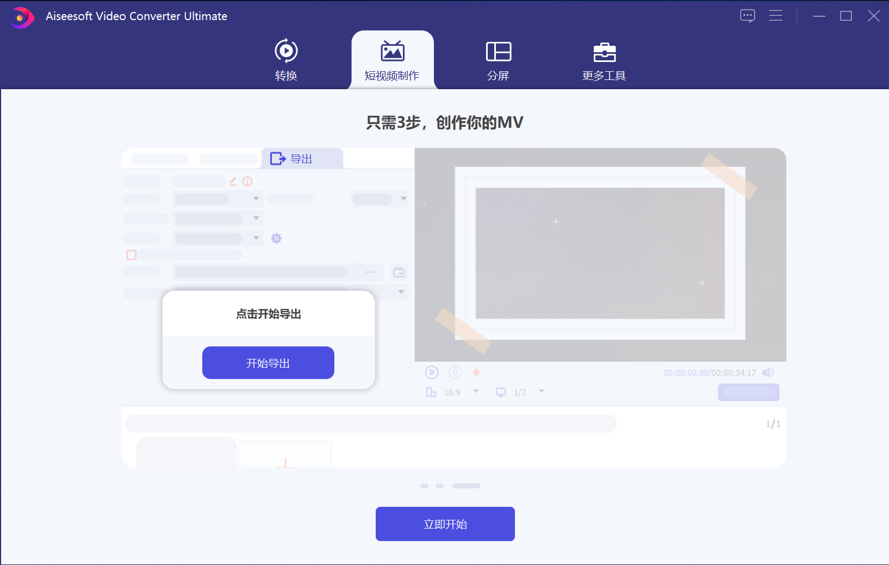This screenshot has height=565, width=889.
Task: Click the pencil edit icon beside name
Action: pos(233,181)
